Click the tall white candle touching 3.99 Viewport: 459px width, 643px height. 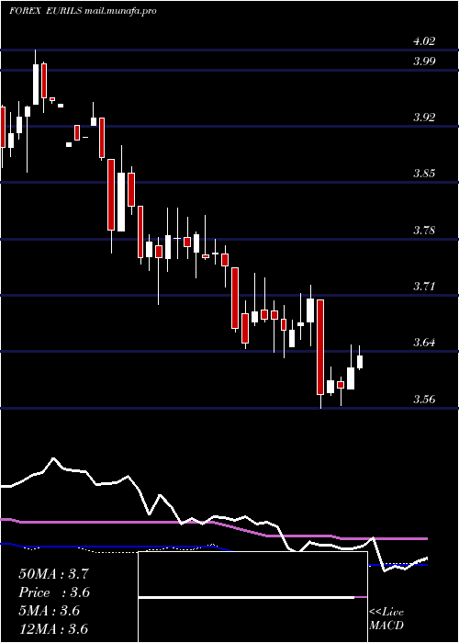click(36, 85)
